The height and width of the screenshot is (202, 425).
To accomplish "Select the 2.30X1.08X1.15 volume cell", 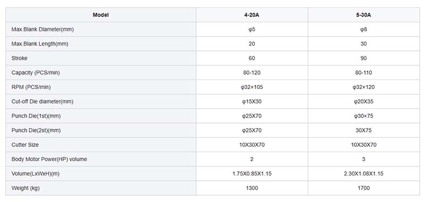I will click(363, 173).
